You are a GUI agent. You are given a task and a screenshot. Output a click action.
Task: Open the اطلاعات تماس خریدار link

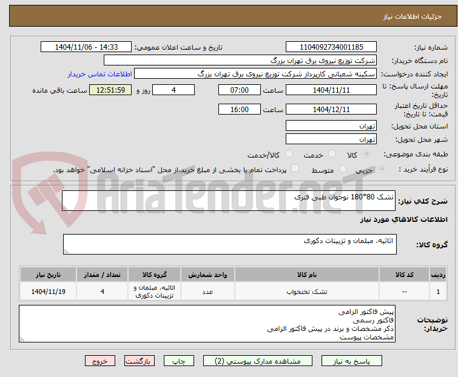[x=100, y=74]
